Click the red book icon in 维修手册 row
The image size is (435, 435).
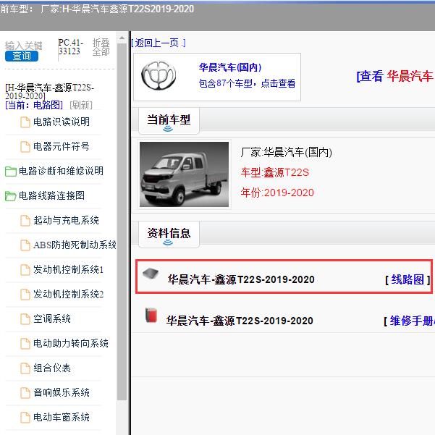point(151,315)
